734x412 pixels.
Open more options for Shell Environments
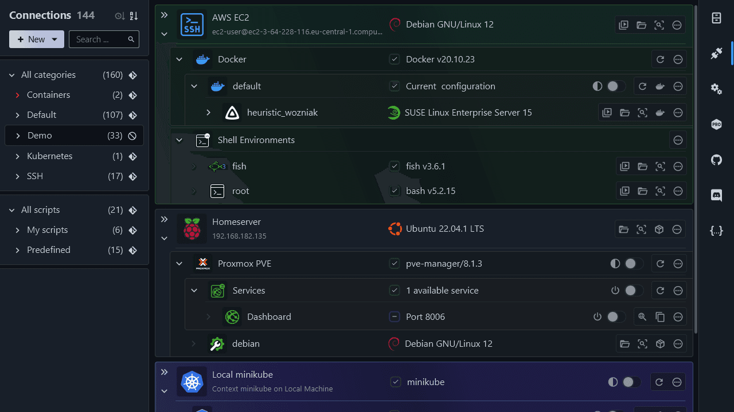tap(678, 140)
